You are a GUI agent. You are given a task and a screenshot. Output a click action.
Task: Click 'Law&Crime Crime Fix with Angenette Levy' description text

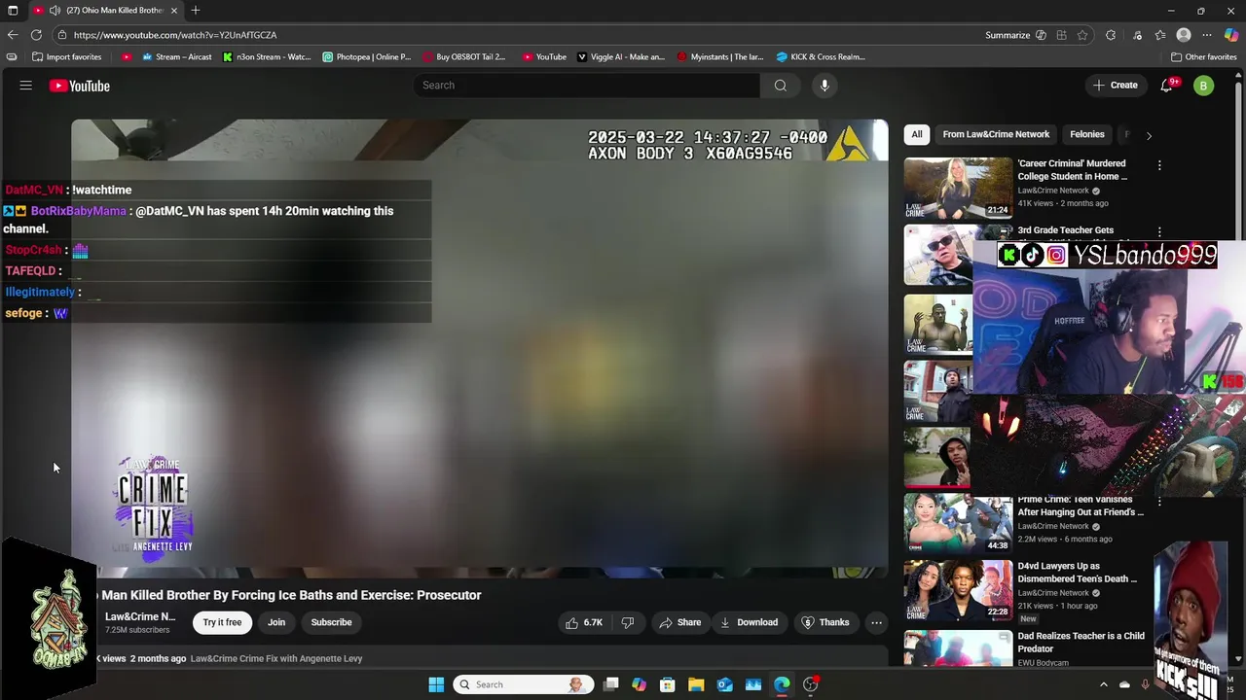point(276,658)
